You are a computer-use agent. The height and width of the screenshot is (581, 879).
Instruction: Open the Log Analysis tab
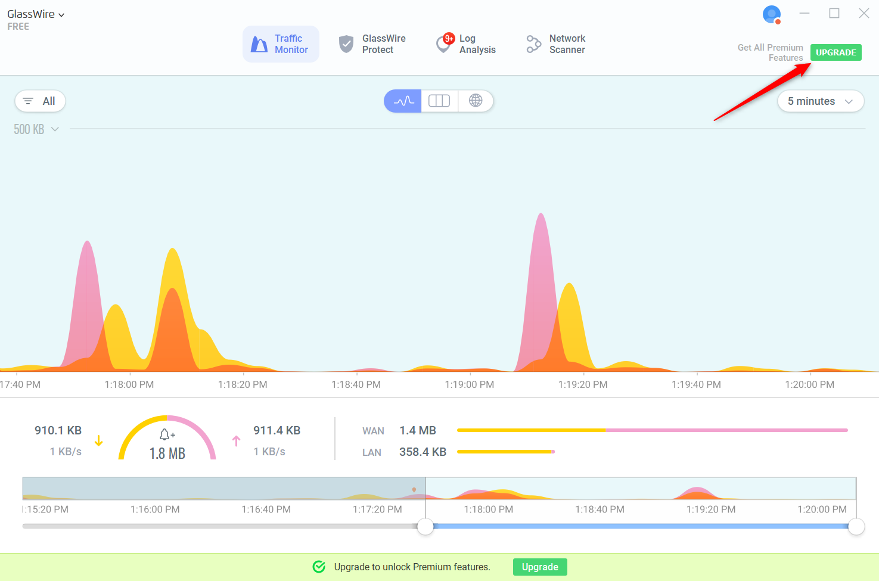pos(466,44)
